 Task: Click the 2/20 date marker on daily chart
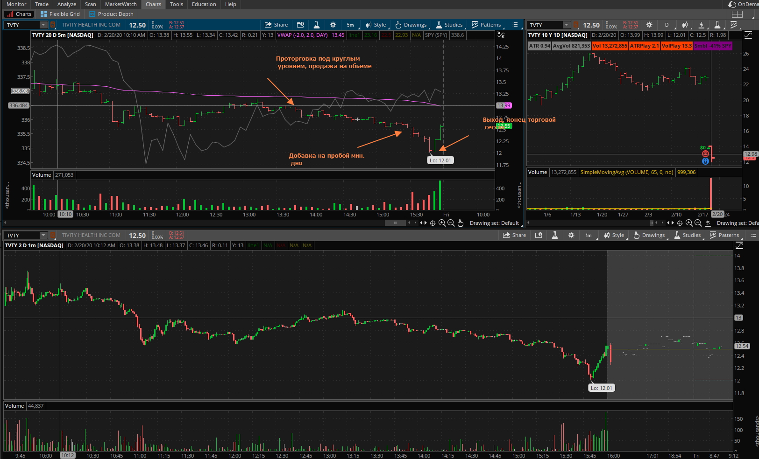click(x=717, y=215)
